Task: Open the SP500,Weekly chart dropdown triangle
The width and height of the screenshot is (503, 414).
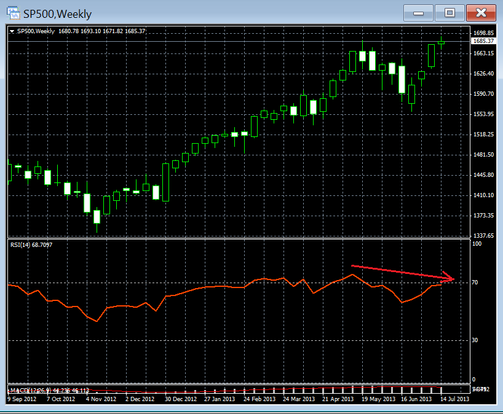Action: tap(12, 31)
